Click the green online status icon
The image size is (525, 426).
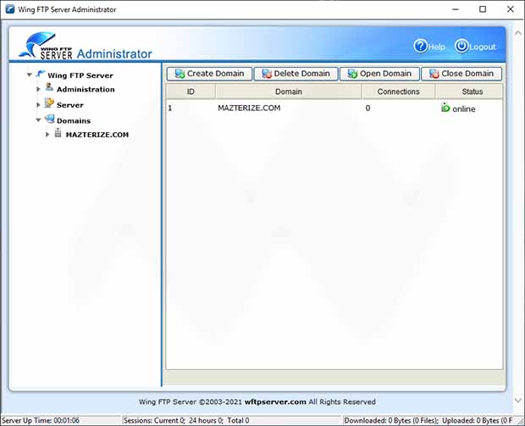pos(445,108)
